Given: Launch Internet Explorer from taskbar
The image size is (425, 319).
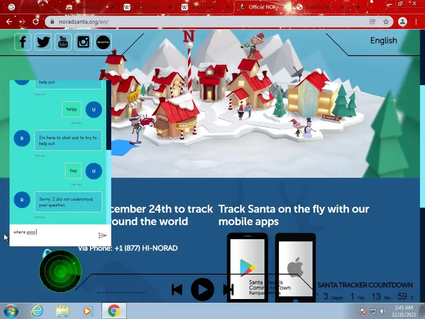Looking at the screenshot, I should point(37,311).
